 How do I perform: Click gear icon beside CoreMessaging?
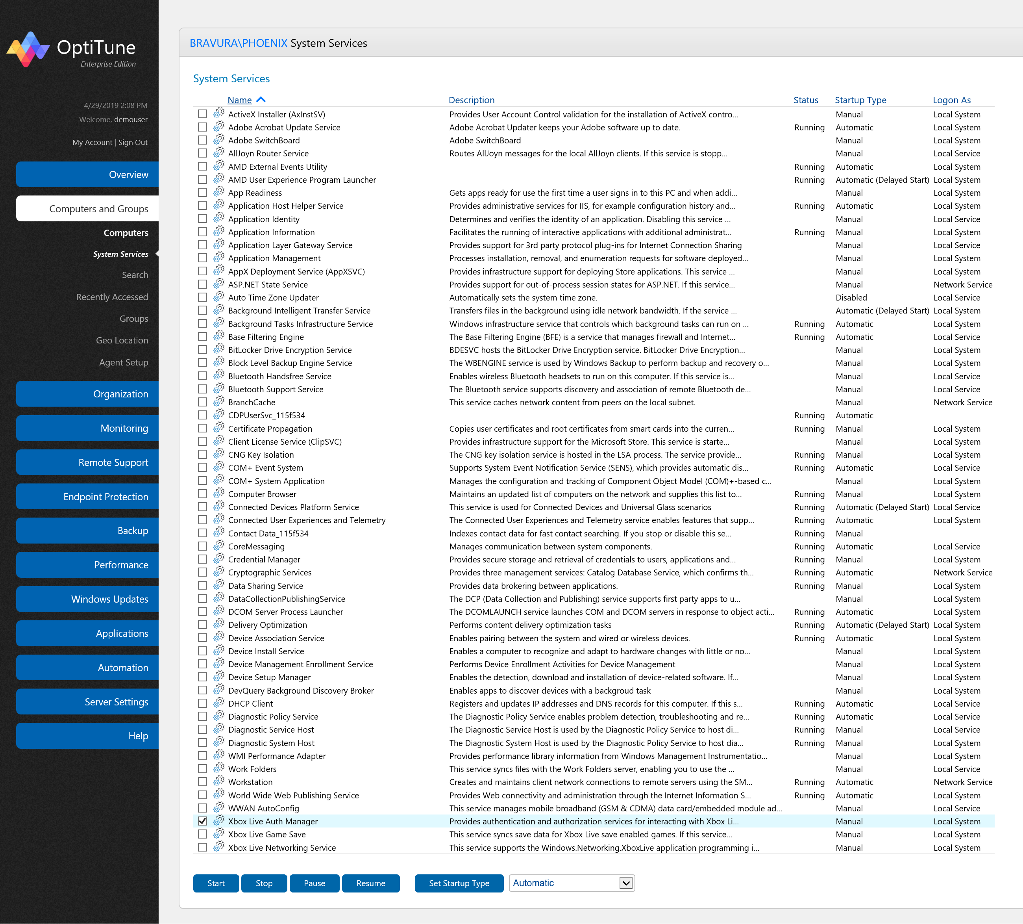[x=219, y=545]
